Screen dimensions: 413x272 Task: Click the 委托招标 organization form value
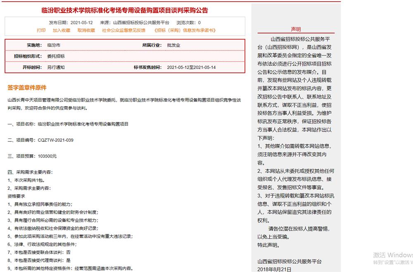[56, 56]
